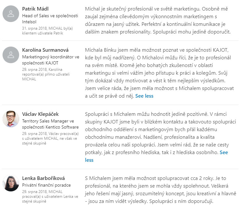Open Václav Klepáček's profile photo
This screenshot has height=208, width=242.
(x=11, y=119)
